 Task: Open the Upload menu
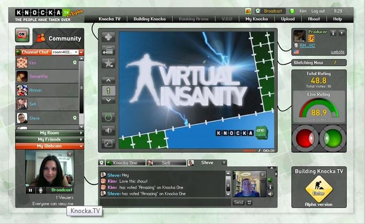tap(288, 19)
